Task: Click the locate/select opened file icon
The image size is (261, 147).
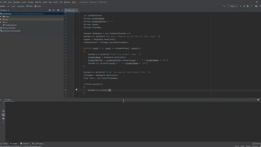Action: (x=50, y=10)
